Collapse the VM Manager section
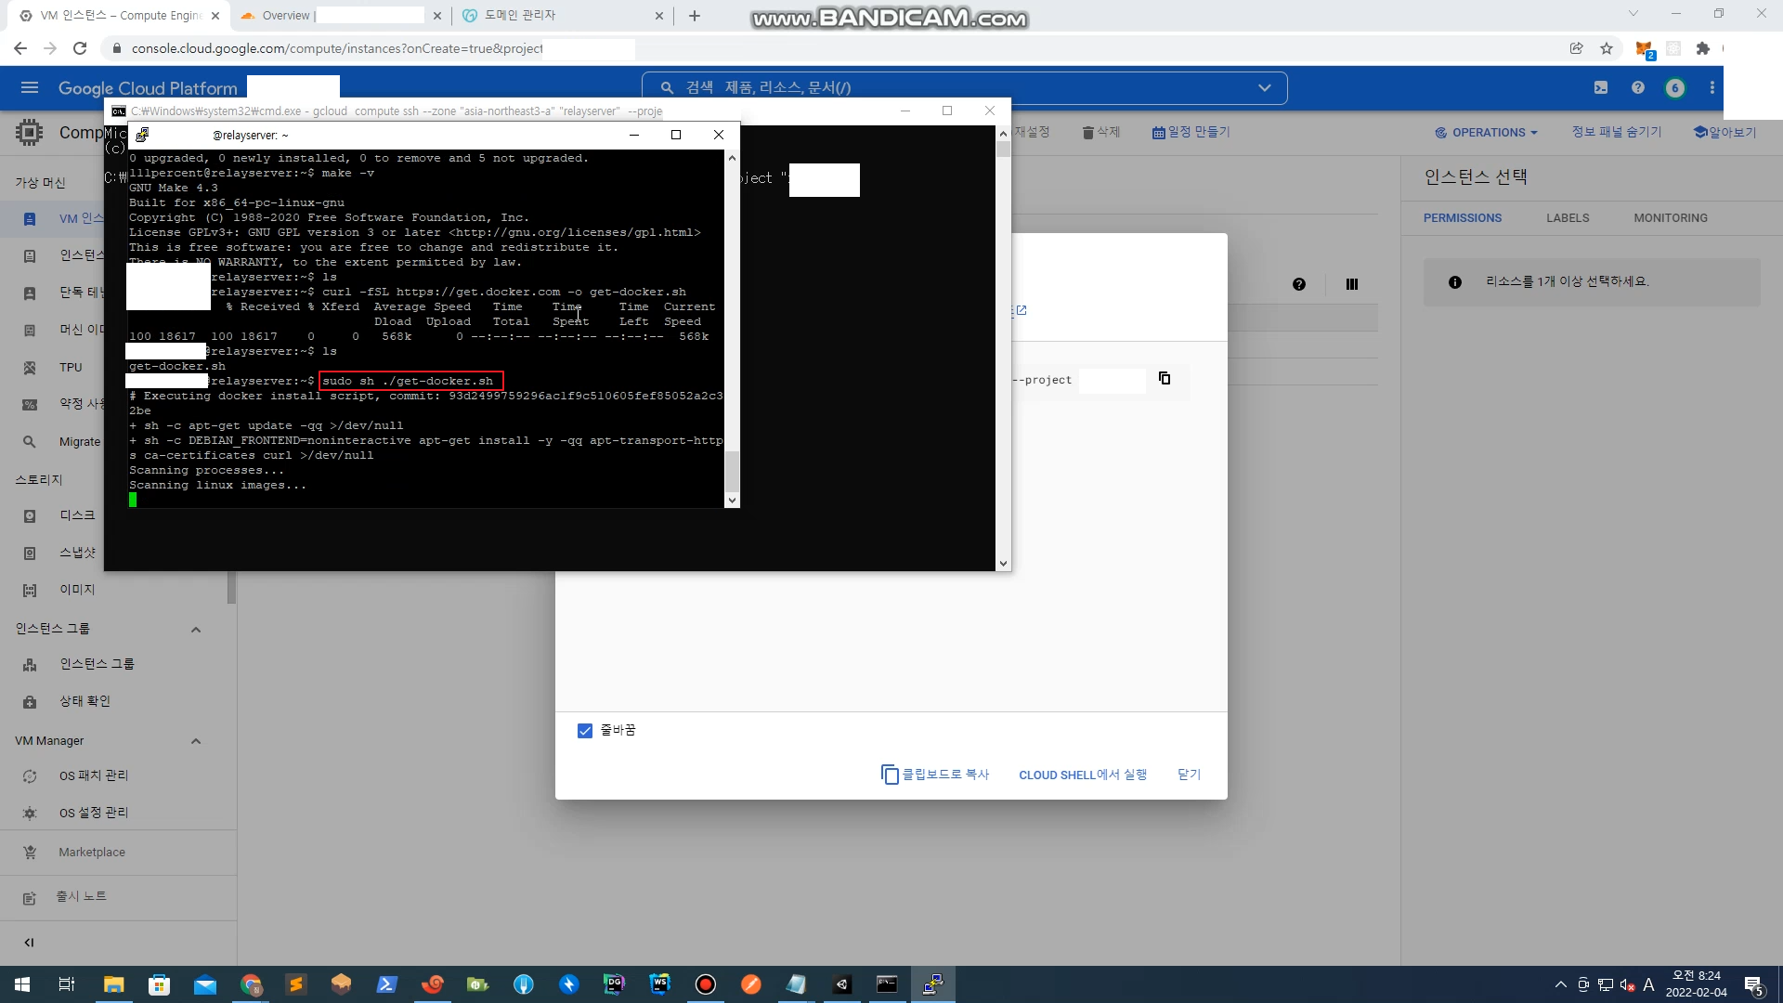 [x=196, y=741]
